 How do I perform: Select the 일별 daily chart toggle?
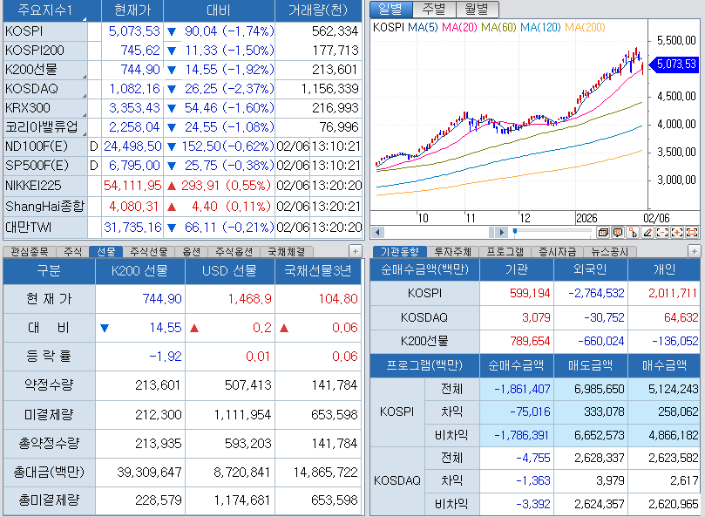[x=390, y=10]
